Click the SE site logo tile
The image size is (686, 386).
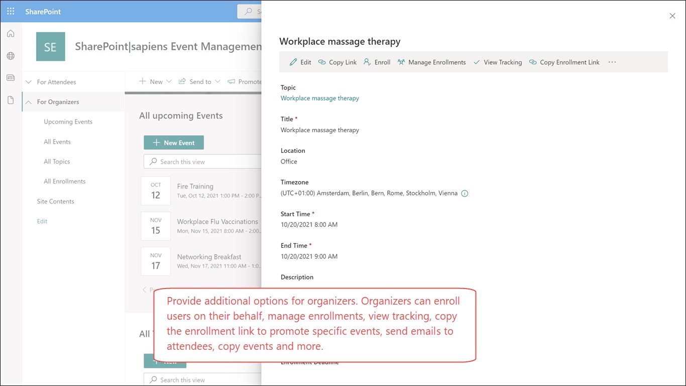point(51,47)
